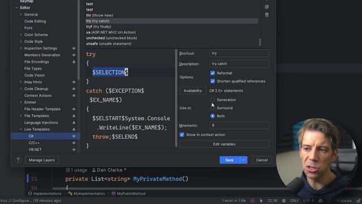Click the layer icon beside Language Injections
The image size is (362, 204).
74,122
